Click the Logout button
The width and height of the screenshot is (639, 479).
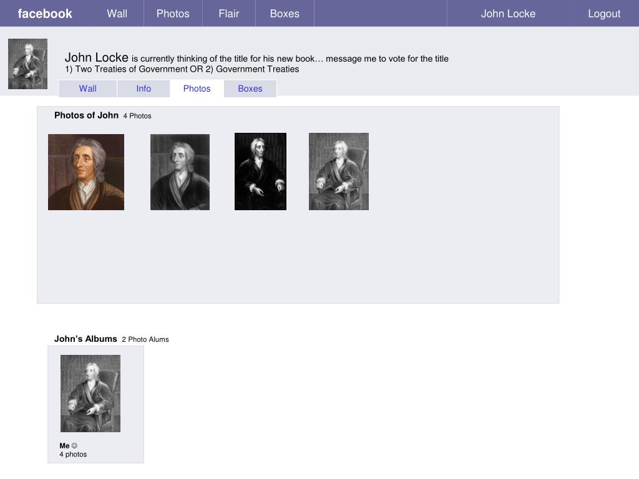pyautogui.click(x=604, y=14)
